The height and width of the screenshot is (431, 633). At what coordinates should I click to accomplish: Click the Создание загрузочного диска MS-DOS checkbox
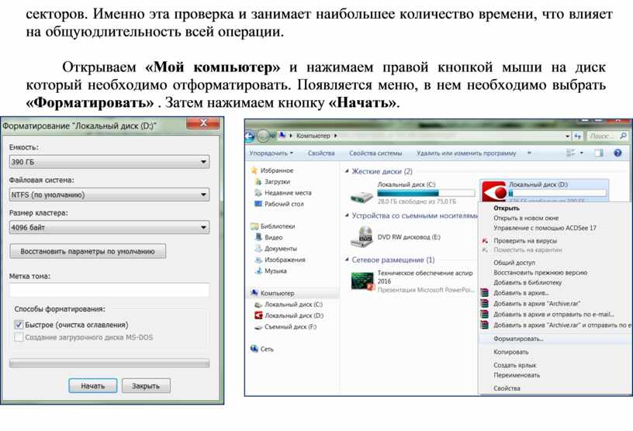19,337
